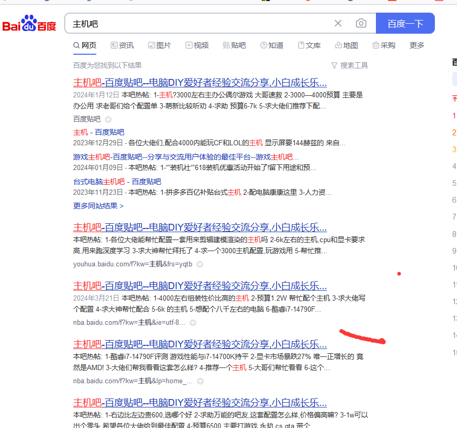Click the 网页 magnifier icon
Screen dimensions: 457x428
pos(76,45)
